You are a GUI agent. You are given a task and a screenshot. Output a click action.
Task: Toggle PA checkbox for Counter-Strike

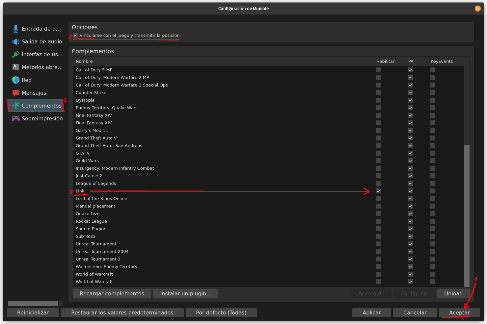click(410, 93)
